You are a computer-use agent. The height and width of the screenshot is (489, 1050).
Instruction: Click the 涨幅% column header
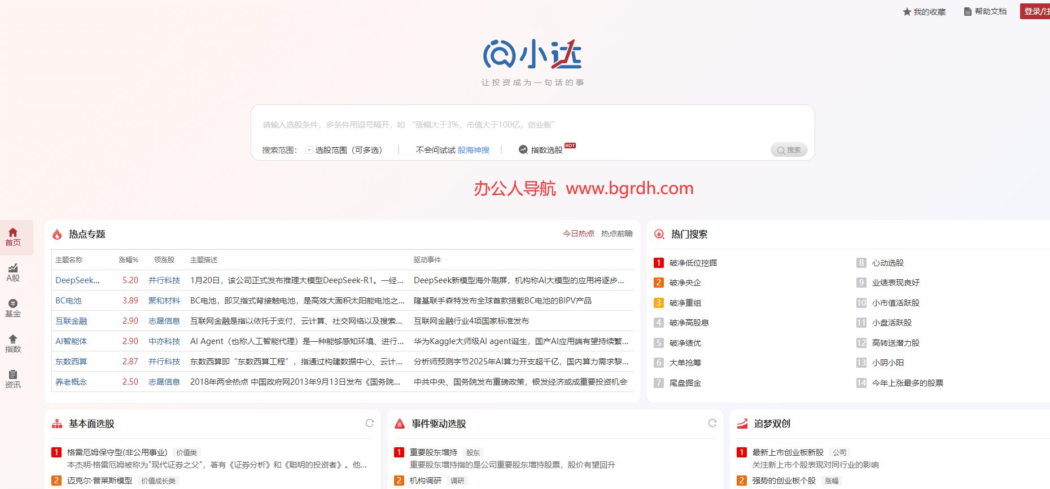[x=129, y=260]
